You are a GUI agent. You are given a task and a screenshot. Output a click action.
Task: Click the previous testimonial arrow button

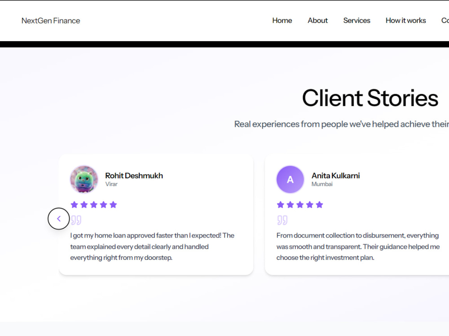coord(59,219)
